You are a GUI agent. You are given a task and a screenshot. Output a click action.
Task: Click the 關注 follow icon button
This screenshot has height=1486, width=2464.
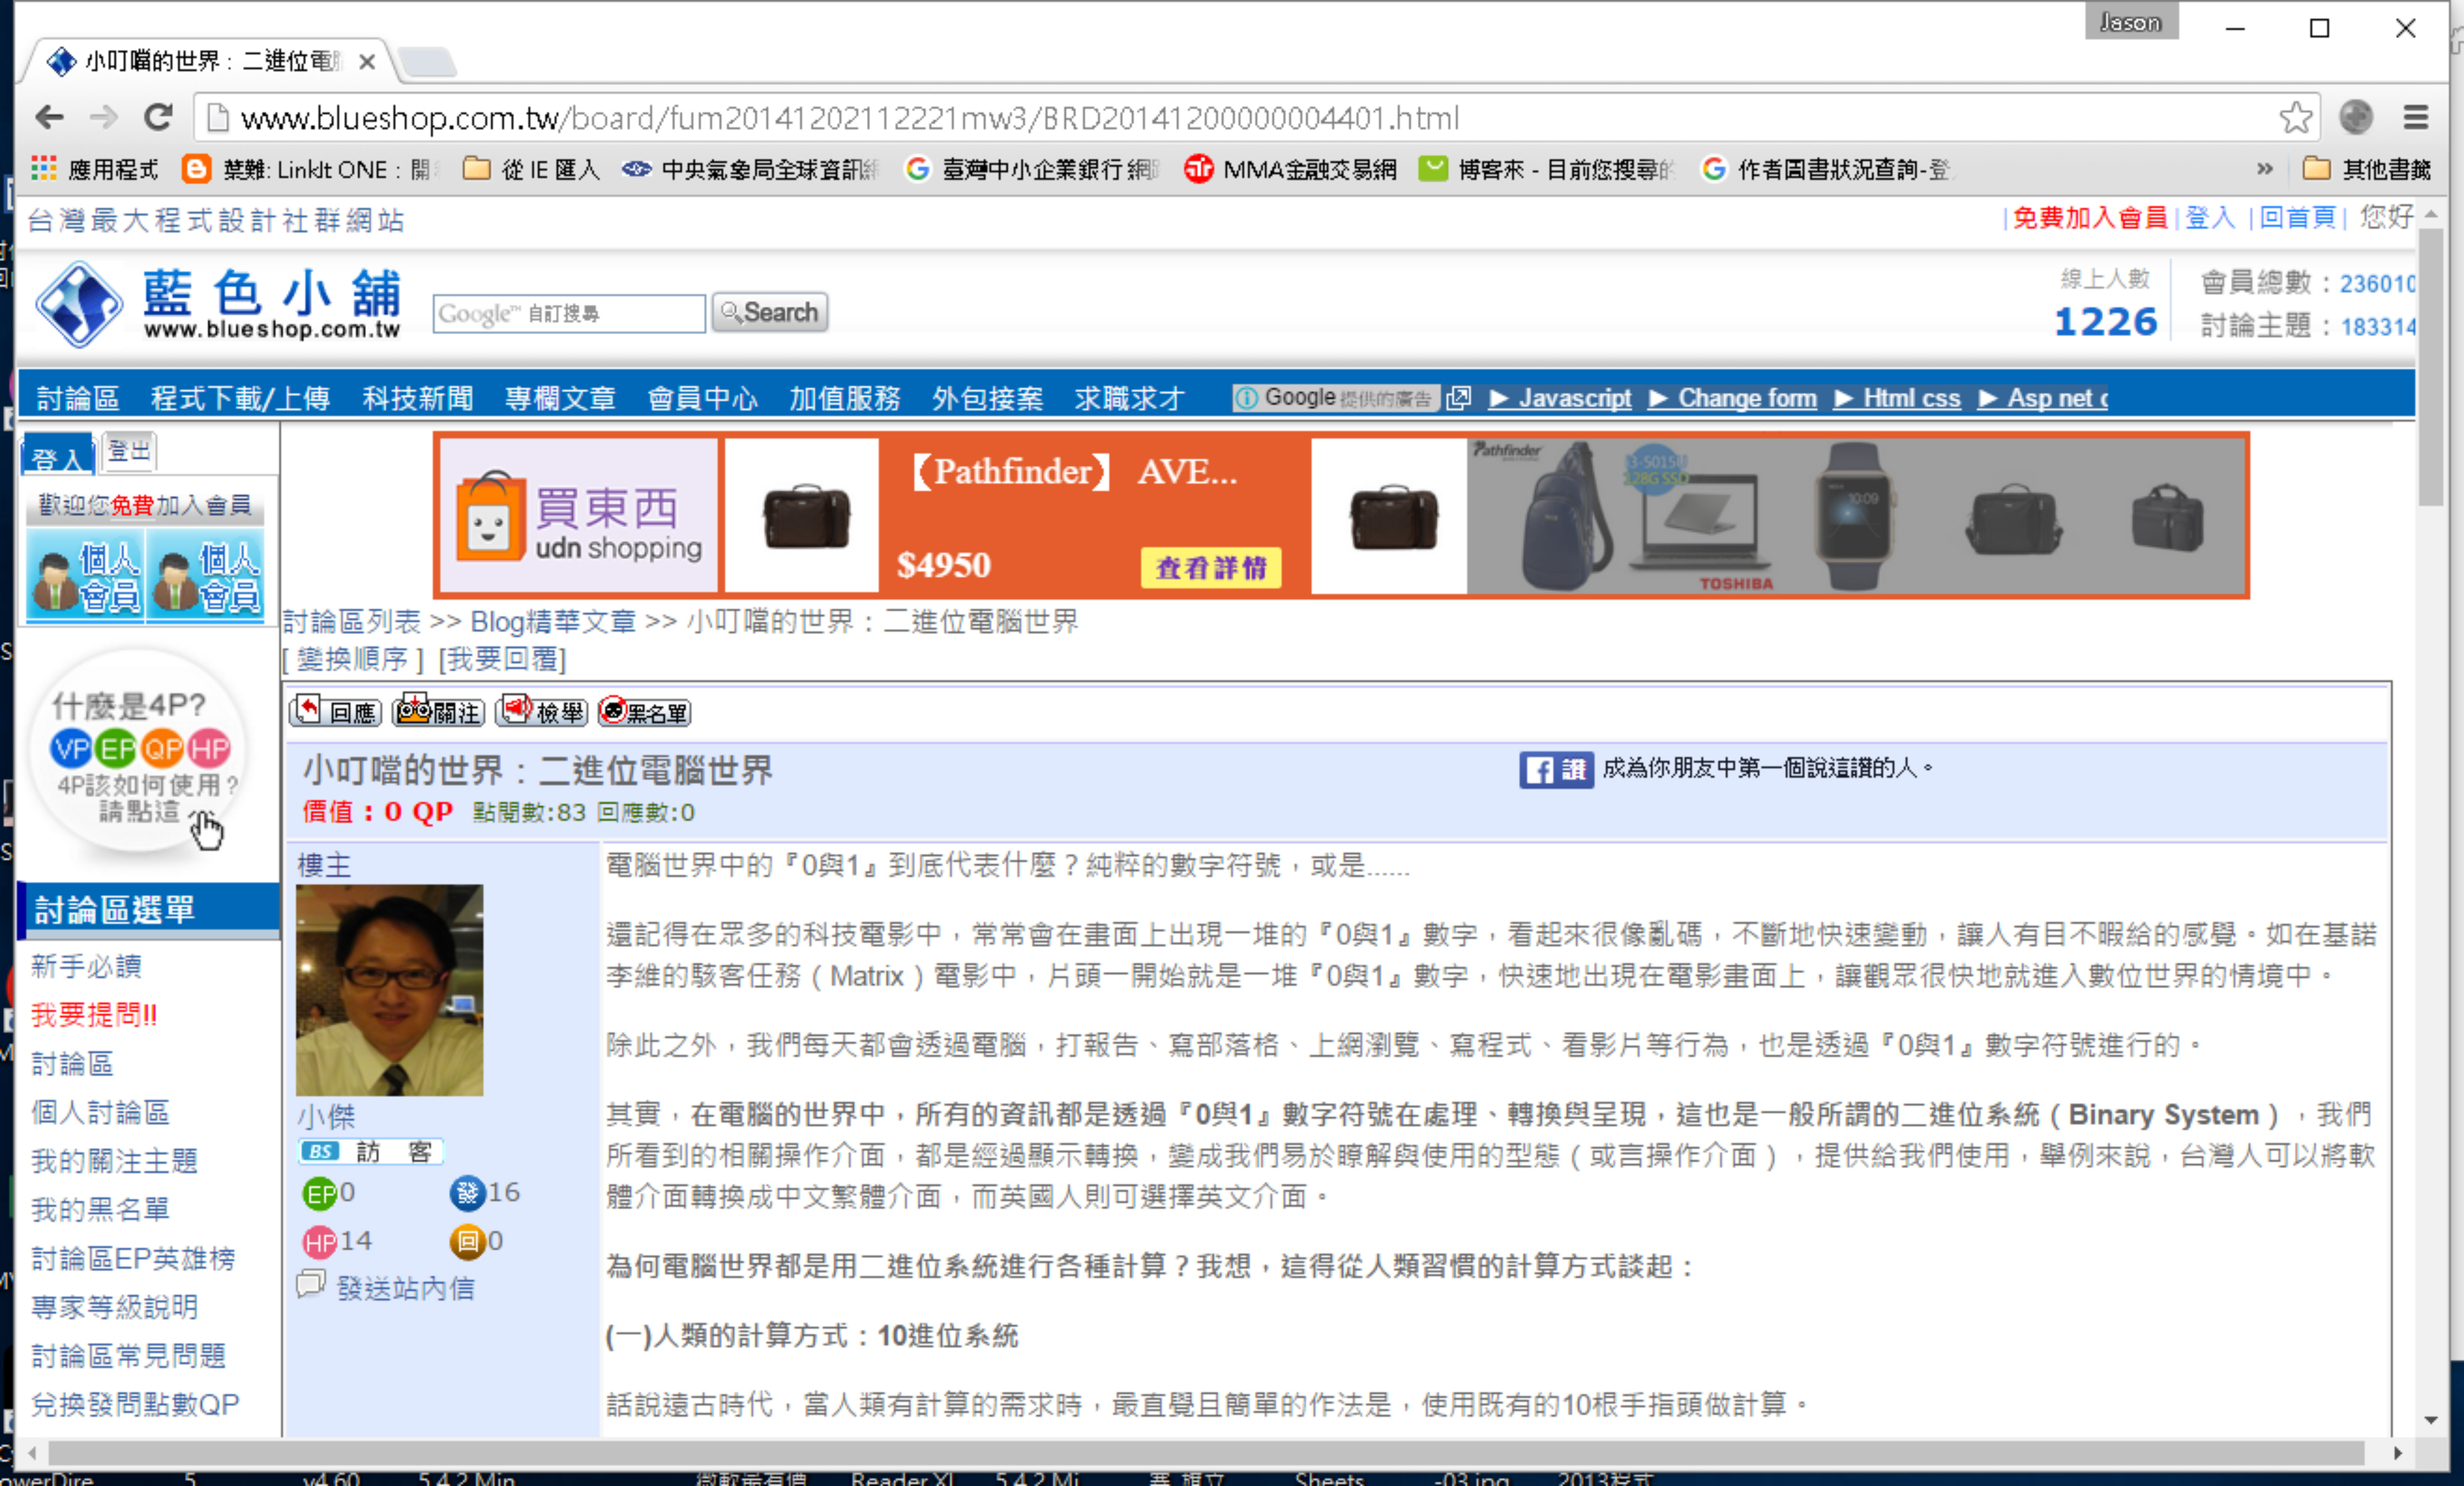point(439,712)
